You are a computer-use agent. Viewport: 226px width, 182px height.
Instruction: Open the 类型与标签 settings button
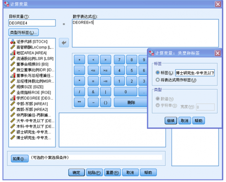tap(23, 33)
